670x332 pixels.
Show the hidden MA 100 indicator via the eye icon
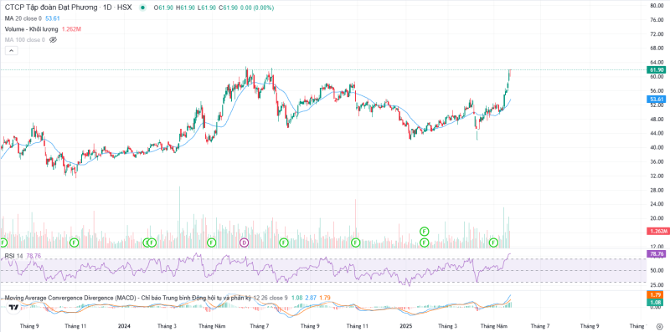coord(53,39)
